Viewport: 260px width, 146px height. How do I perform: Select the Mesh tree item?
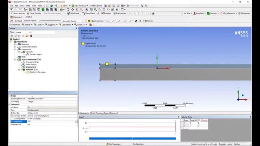pos(24,57)
